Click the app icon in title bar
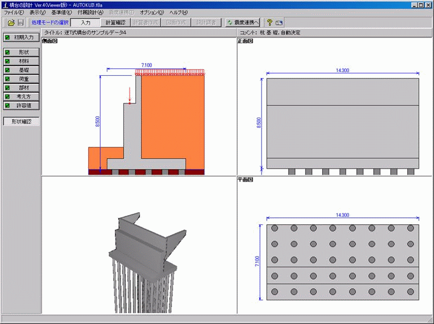Screen dimensions: 434x324 [5, 4]
